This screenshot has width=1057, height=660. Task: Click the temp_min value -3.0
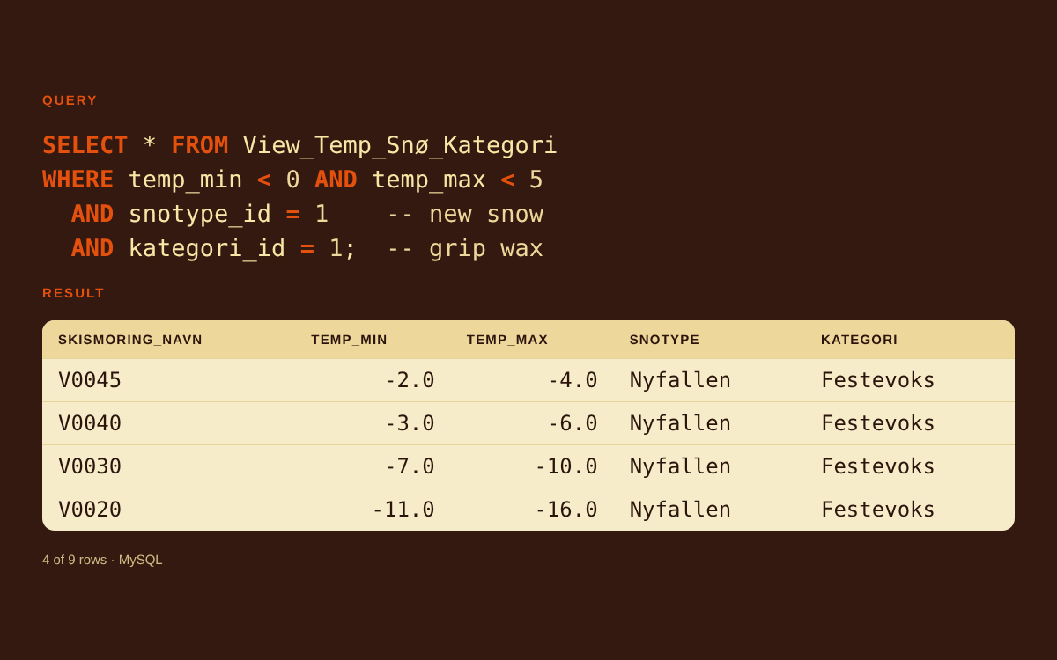[x=410, y=423]
